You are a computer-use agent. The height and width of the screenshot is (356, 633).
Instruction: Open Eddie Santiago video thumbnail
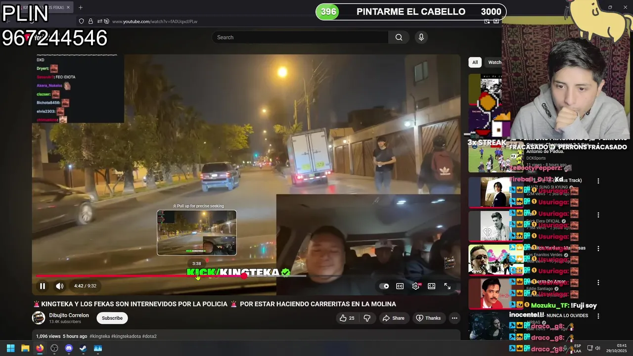(496, 294)
